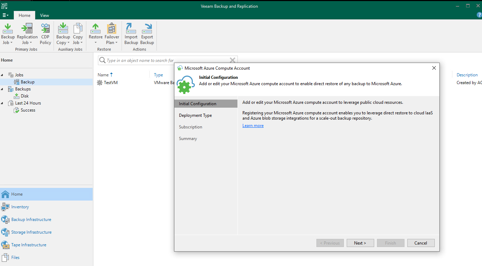The width and height of the screenshot is (482, 266).
Task: Switch to the Home ribbon tab
Action: [x=24, y=15]
